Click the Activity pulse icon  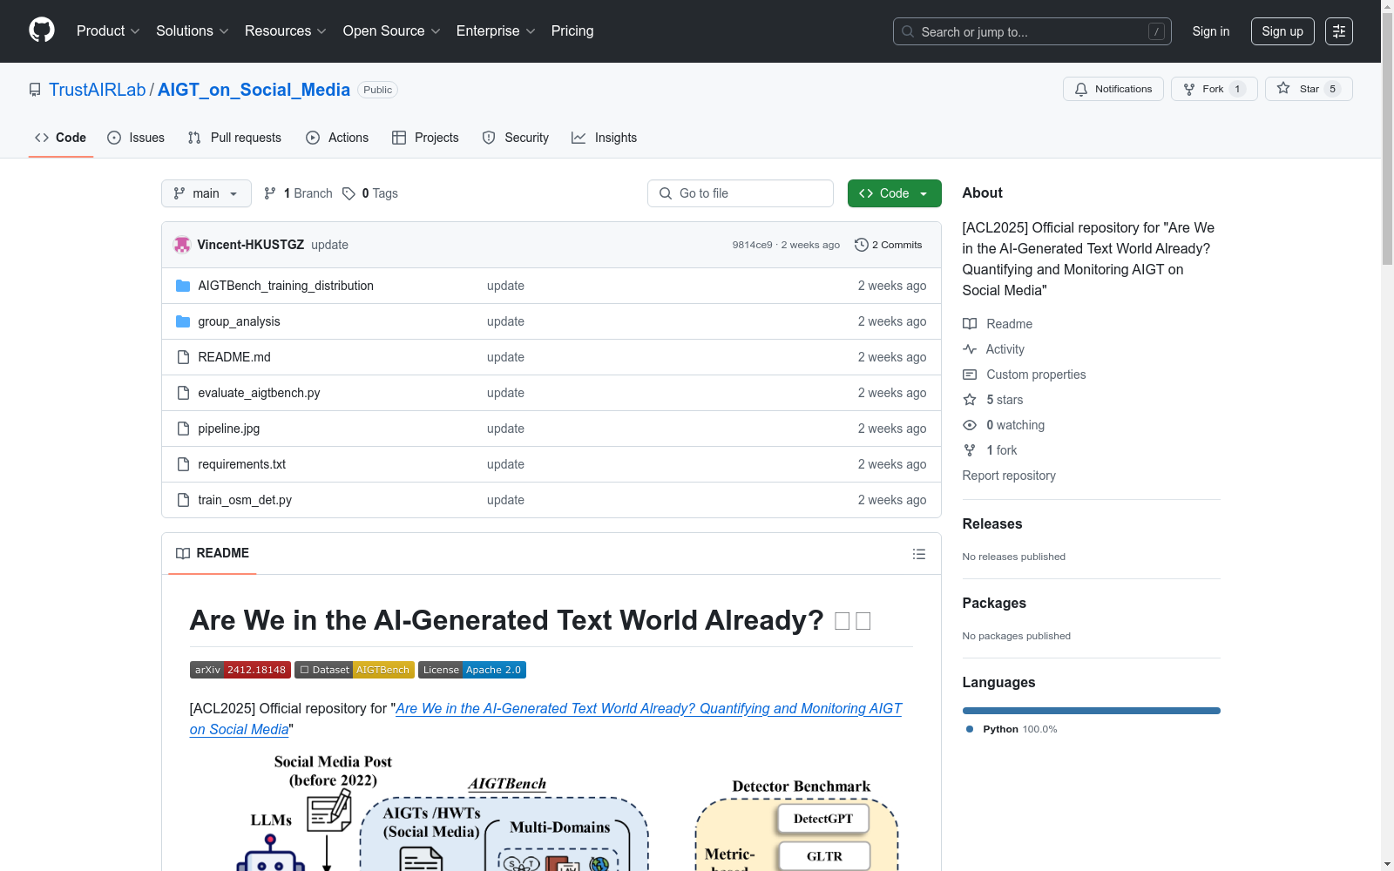[x=970, y=349]
